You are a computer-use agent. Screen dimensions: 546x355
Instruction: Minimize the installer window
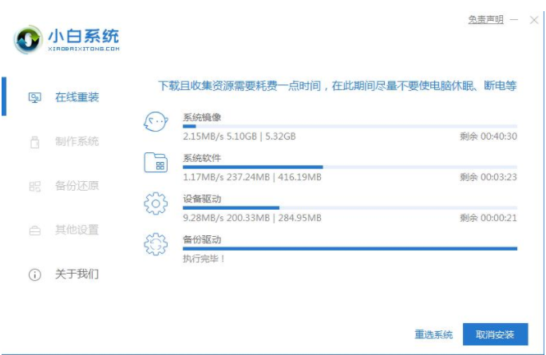pyautogui.click(x=515, y=20)
